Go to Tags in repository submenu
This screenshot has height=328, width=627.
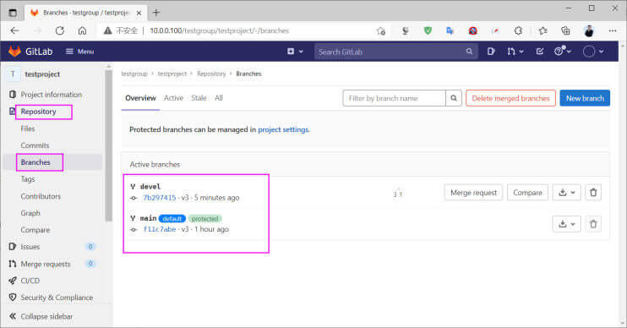tap(28, 179)
